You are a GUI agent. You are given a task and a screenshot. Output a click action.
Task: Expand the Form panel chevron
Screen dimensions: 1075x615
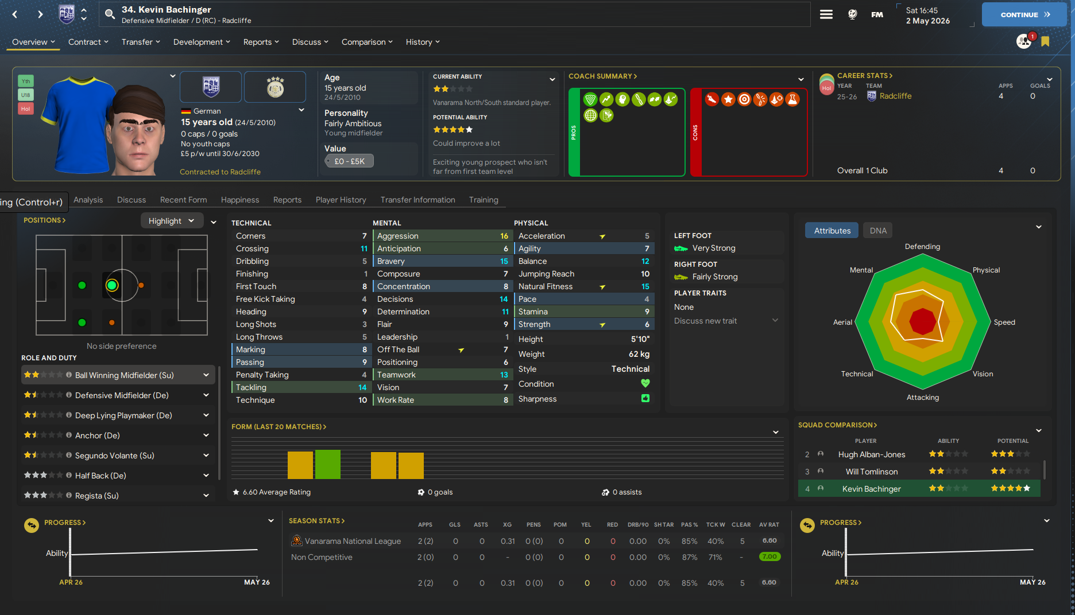click(x=776, y=432)
